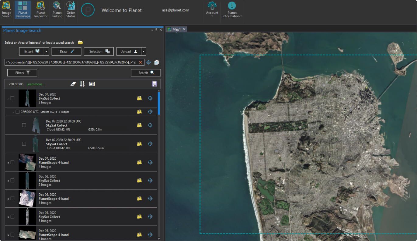
Task: Check the SkySat image with GSD 0.8m
Action: pyautogui.click(x=24, y=125)
